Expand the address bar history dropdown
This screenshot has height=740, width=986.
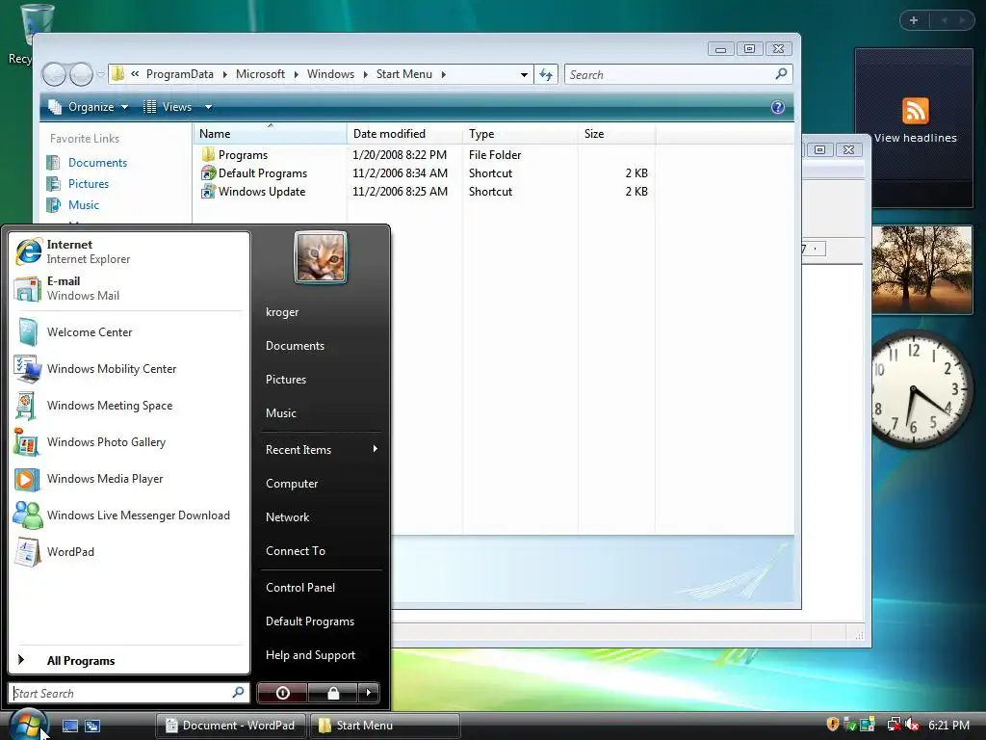tap(524, 75)
